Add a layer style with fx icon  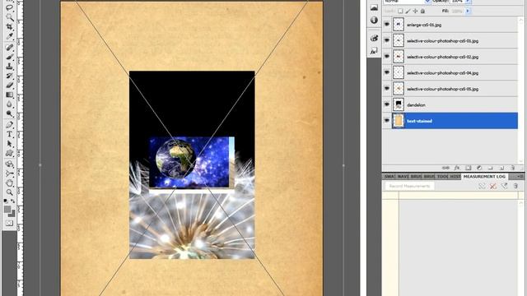(x=457, y=168)
